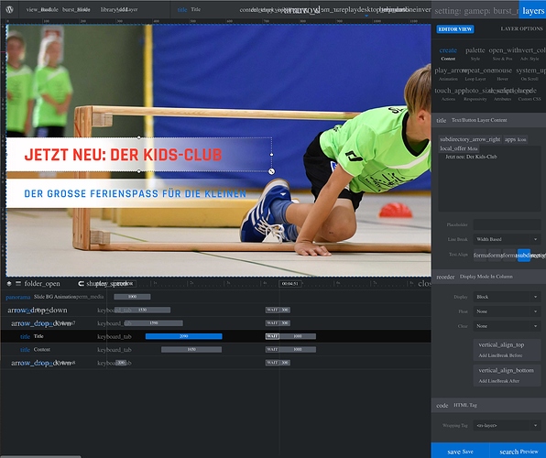The height and width of the screenshot is (458, 546).
Task: Open the Loop Layer settings
Action: [475, 74]
